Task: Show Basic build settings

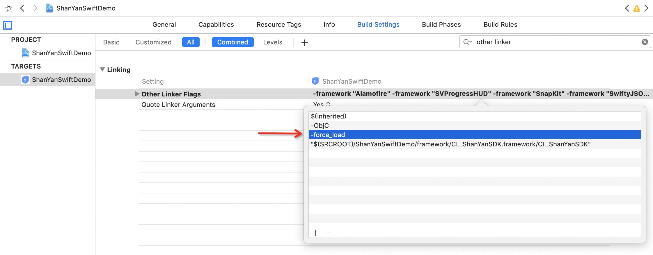Action: pos(111,42)
